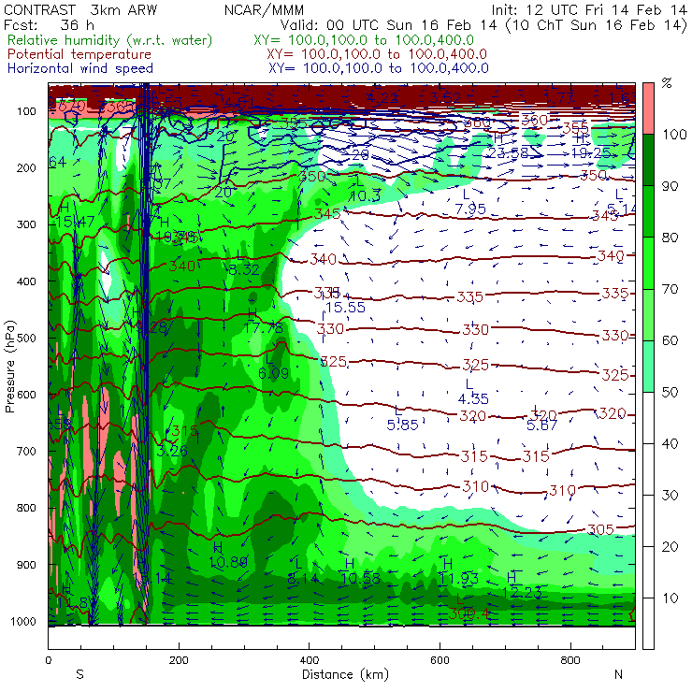The height and width of the screenshot is (692, 692).
Task: Click the red 'Potential temperature' legend label
Action: 79,54
